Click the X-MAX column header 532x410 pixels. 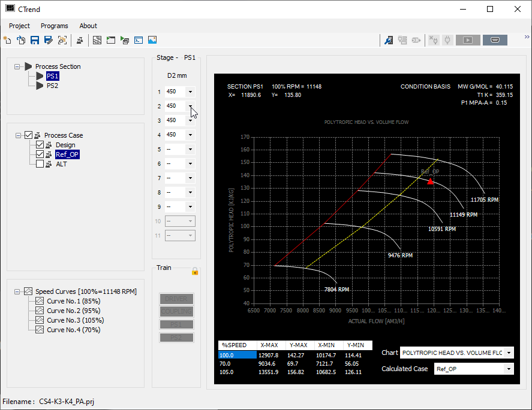tap(271, 345)
